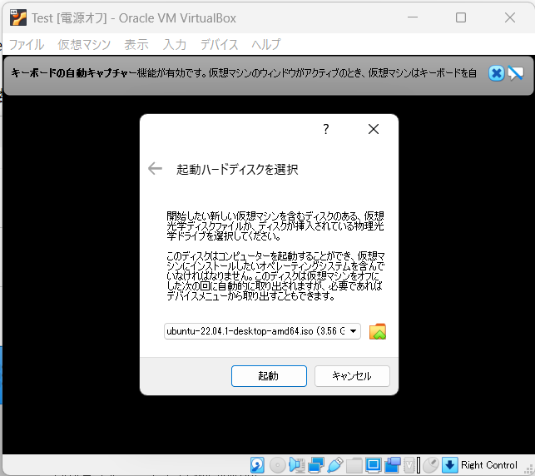This screenshot has width=535, height=476.
Task: Click the display status icon
Action: click(374, 465)
